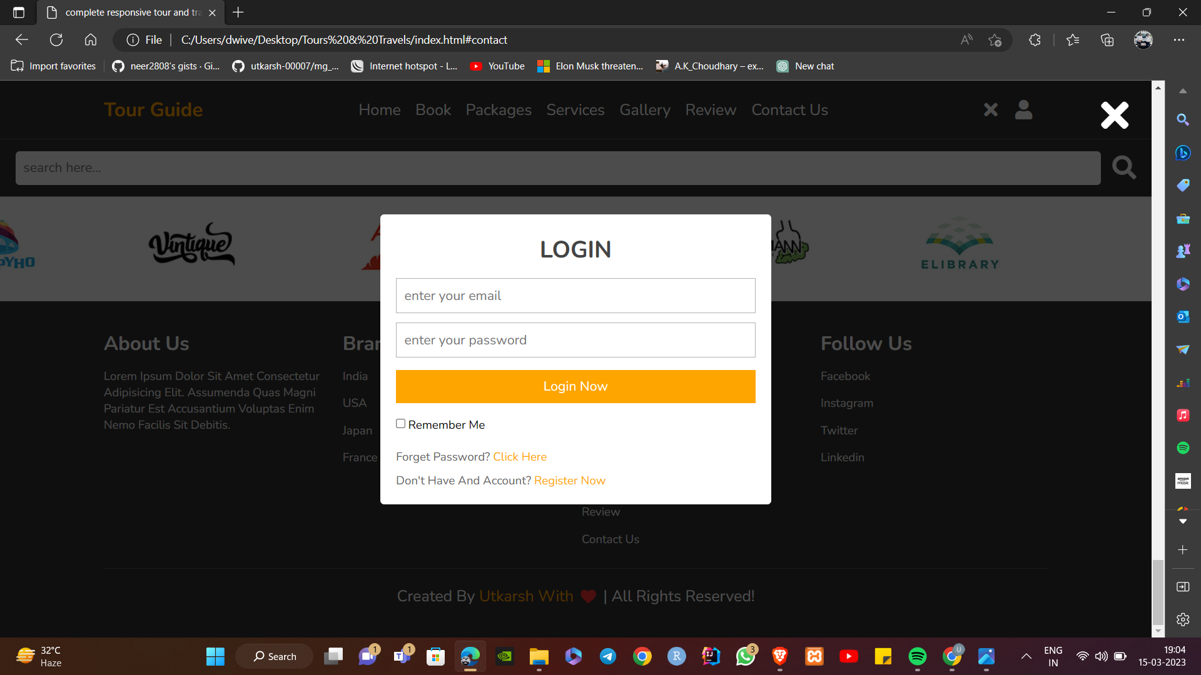Click the Register Now link

(x=569, y=481)
